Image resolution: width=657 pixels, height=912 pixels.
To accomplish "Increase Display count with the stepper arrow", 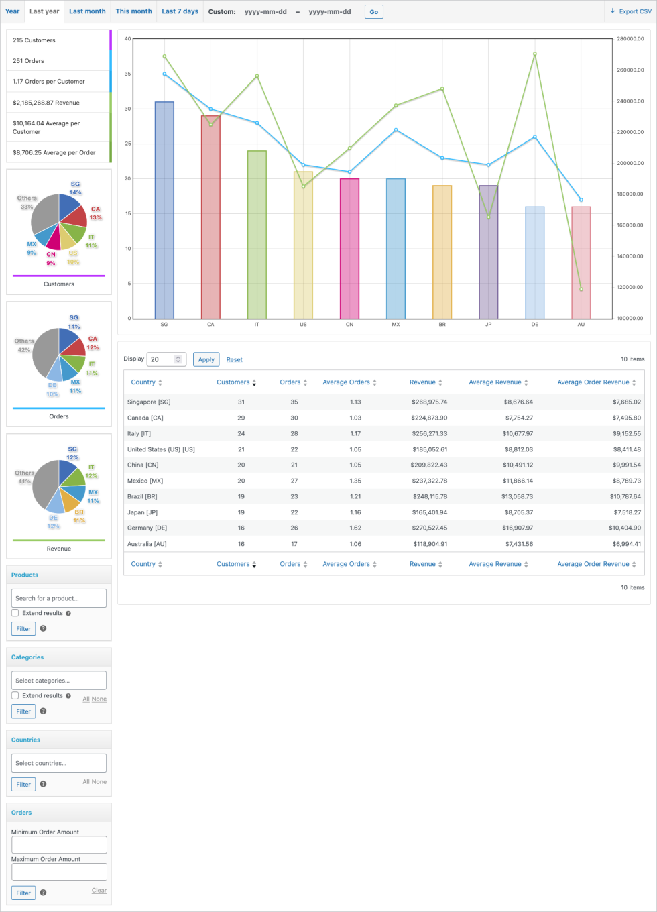I will (x=178, y=357).
